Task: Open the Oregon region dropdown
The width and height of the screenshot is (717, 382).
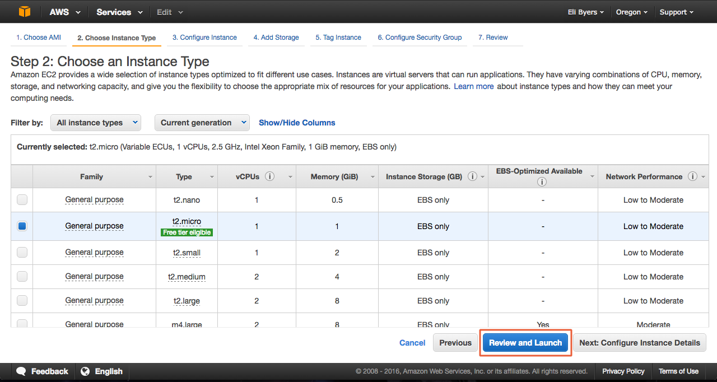Action: (631, 12)
